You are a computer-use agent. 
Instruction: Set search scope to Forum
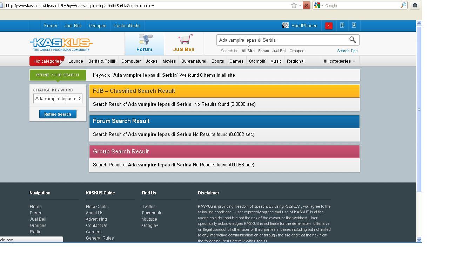[263, 51]
